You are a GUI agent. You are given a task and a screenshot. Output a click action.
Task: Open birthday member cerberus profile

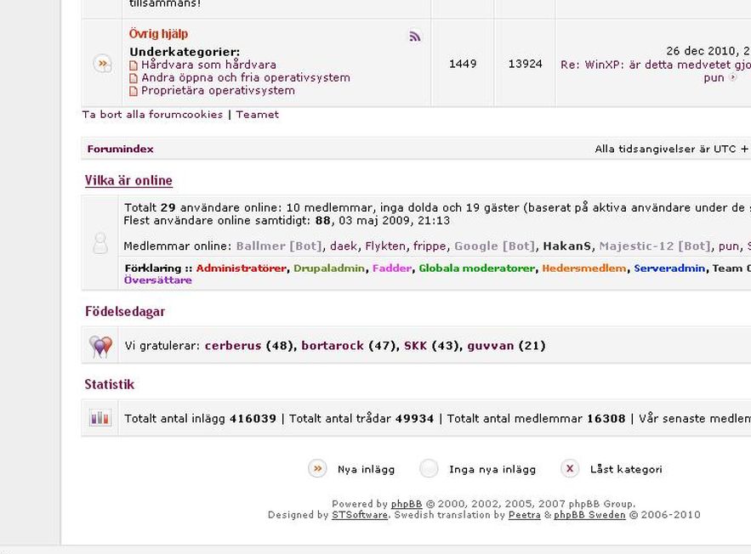point(233,346)
